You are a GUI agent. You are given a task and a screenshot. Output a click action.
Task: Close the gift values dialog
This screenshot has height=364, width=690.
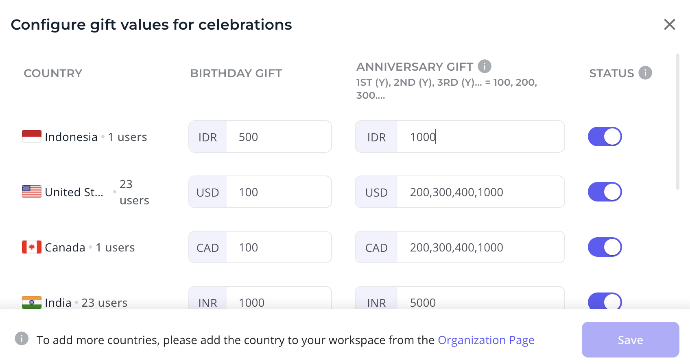669,24
